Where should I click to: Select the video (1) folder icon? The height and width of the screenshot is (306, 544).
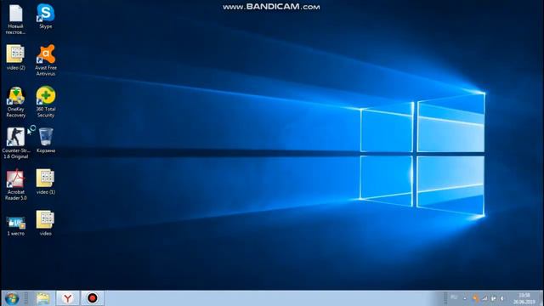pyautogui.click(x=46, y=181)
